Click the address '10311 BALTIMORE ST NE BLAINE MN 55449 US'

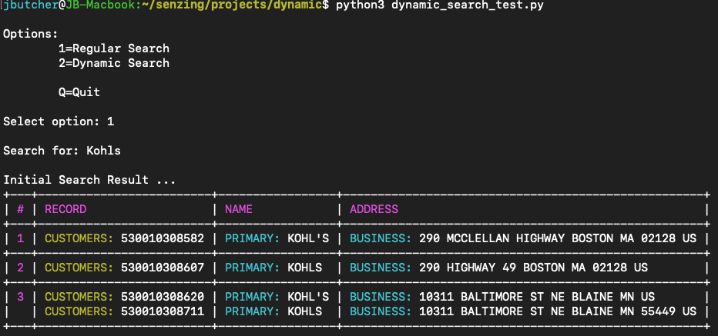(558, 311)
